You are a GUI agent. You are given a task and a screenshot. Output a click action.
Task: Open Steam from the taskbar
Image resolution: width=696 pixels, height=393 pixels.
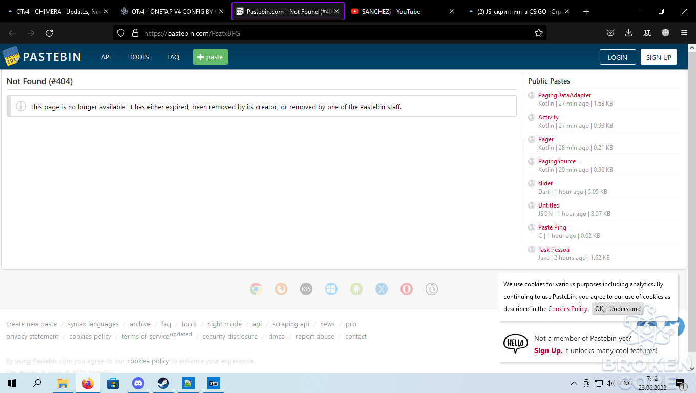[163, 383]
